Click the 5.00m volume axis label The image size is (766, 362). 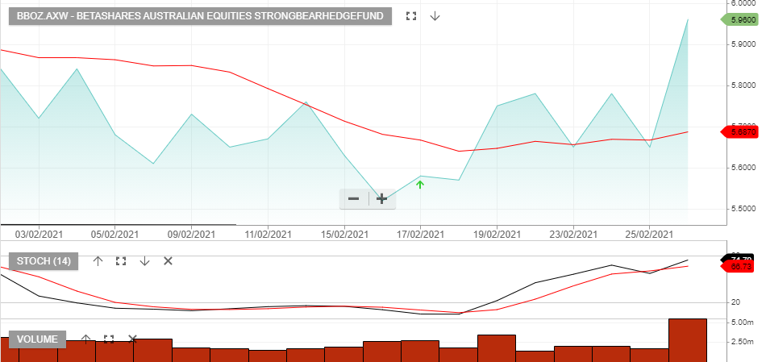[x=743, y=322]
